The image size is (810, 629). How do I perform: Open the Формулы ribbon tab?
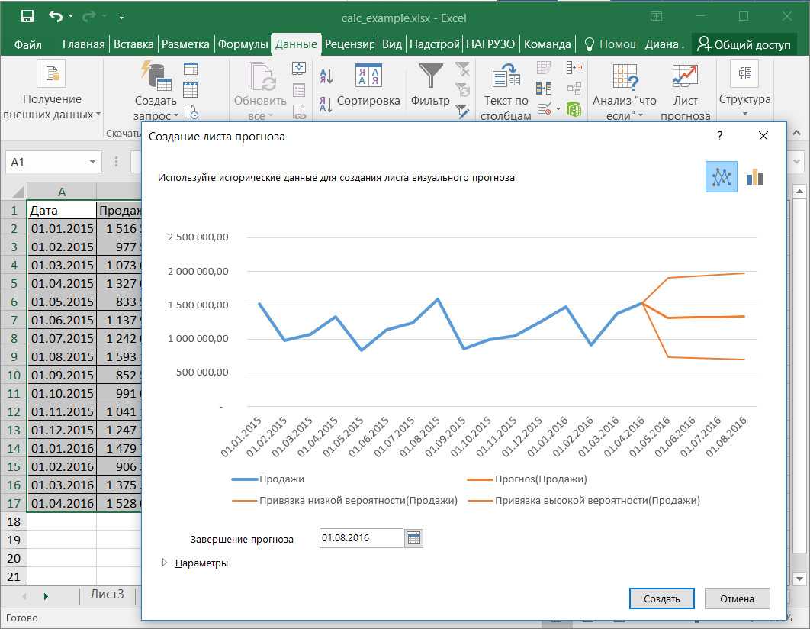(x=243, y=44)
